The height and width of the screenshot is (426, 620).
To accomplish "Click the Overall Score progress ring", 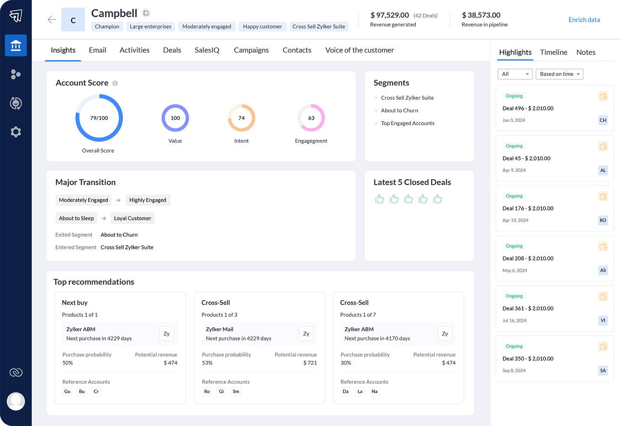I will pos(98,118).
